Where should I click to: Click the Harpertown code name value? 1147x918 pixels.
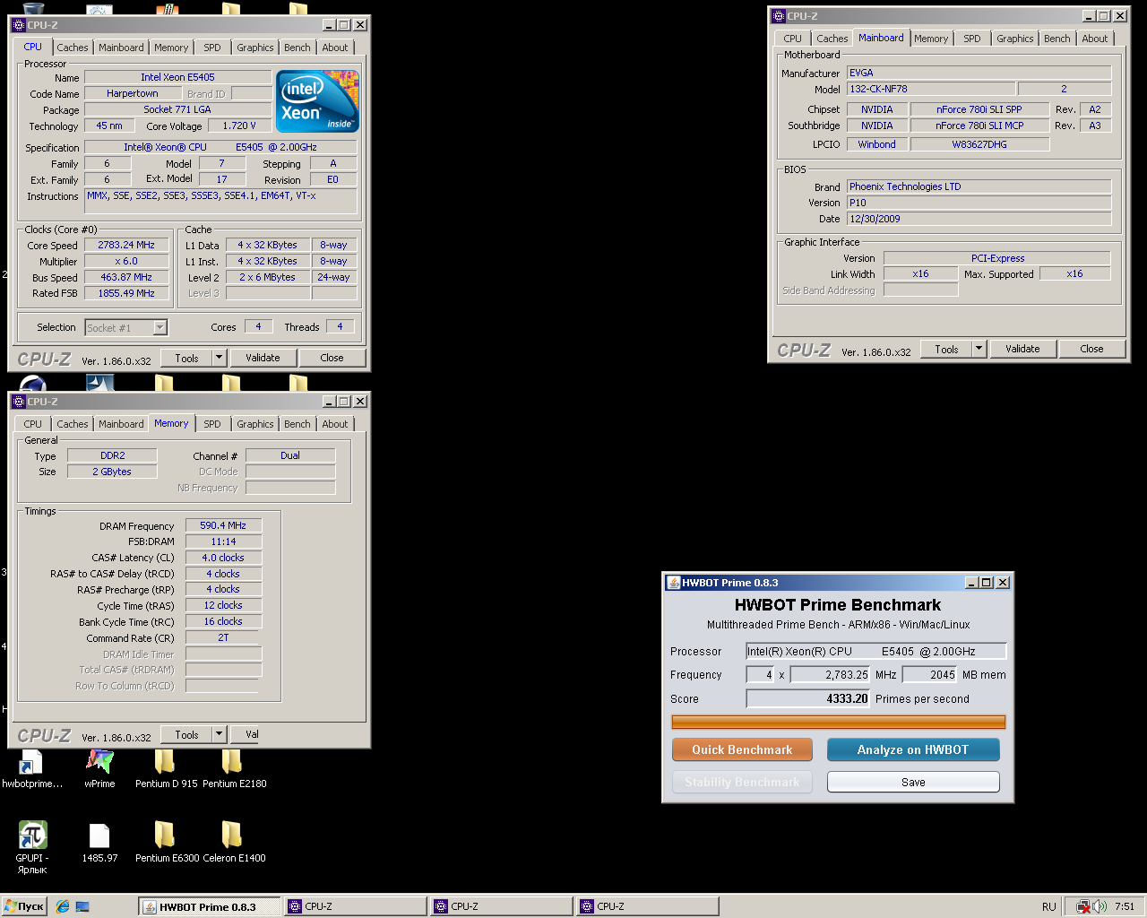133,93
